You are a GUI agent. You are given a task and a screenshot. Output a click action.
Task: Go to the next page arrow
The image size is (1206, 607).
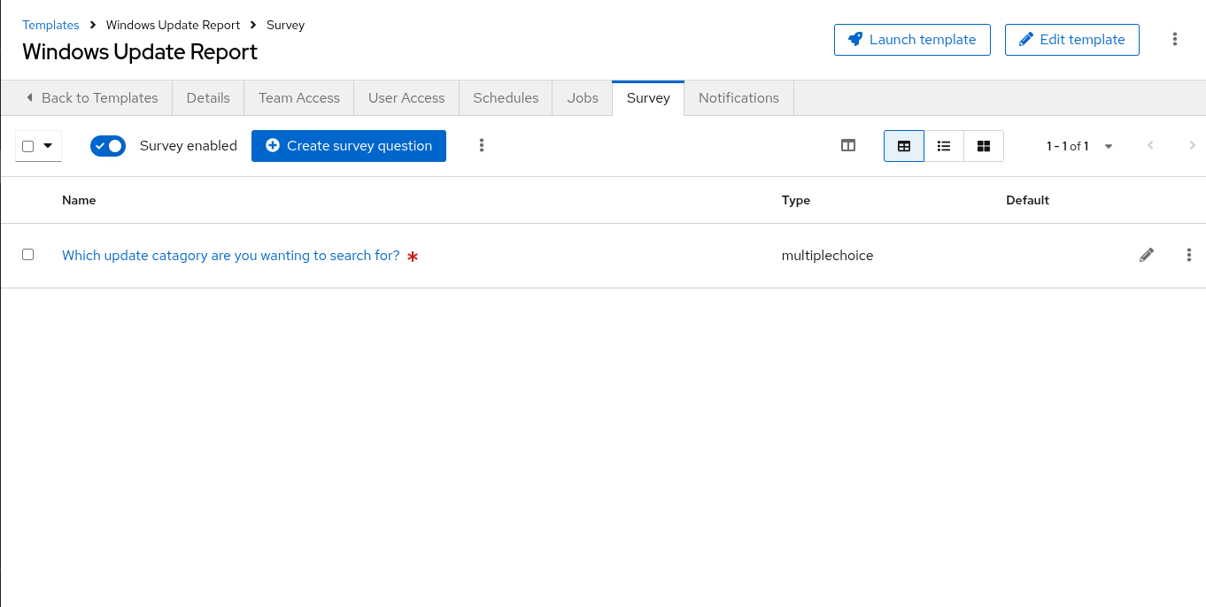1192,146
